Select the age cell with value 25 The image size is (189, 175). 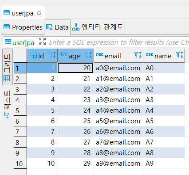(x=75, y=121)
